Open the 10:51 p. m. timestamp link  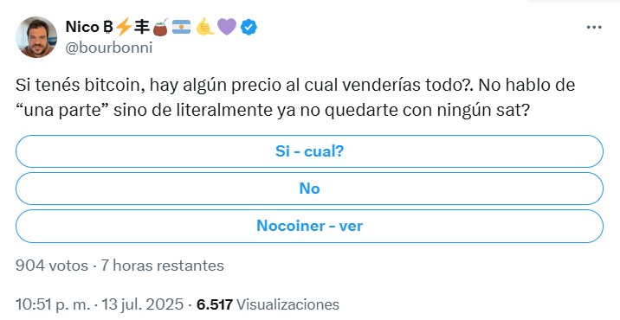coord(53,304)
